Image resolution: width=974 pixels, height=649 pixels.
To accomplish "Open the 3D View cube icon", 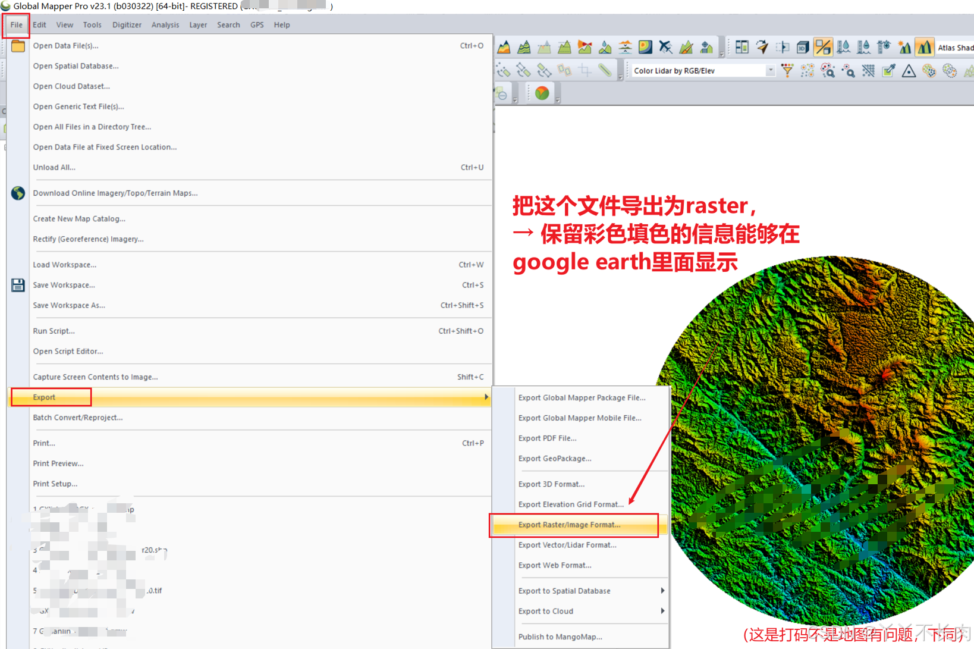I will [802, 47].
